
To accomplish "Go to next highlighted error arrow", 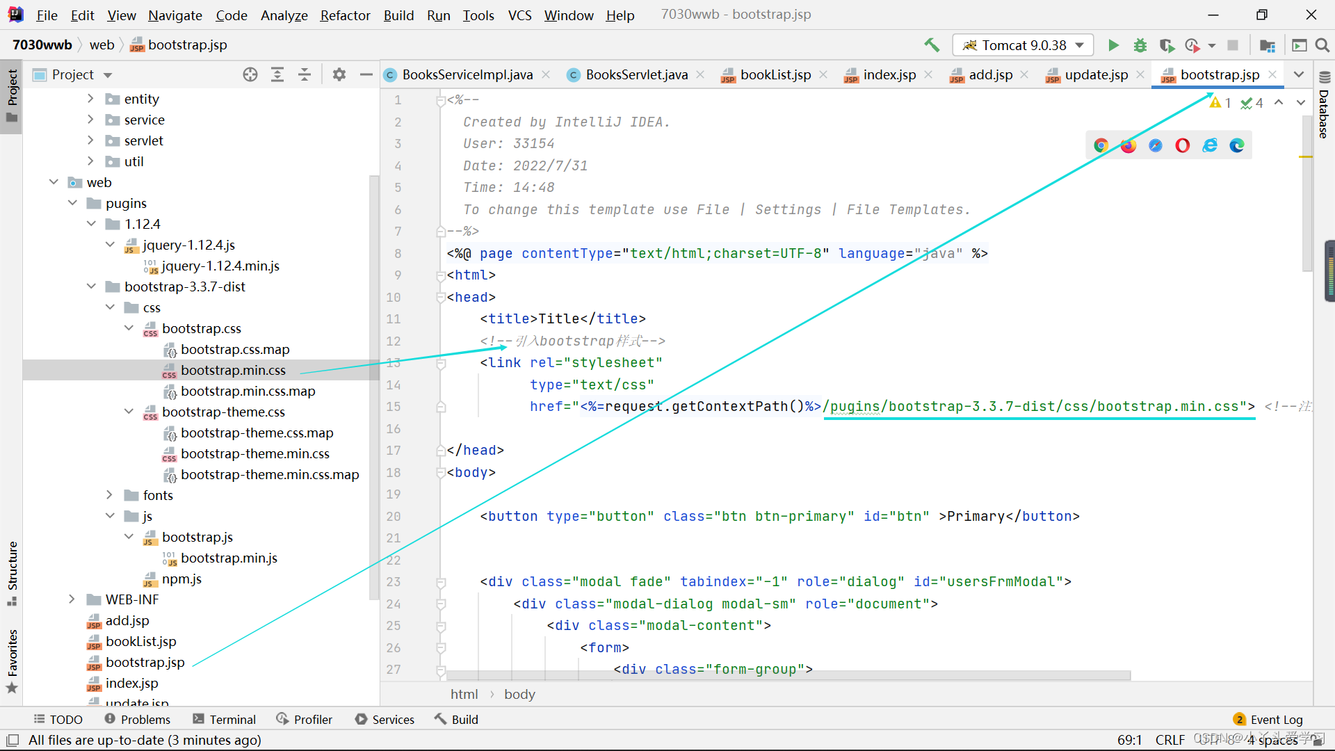I will [1301, 103].
